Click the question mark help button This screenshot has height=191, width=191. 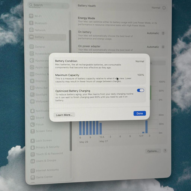point(165,151)
